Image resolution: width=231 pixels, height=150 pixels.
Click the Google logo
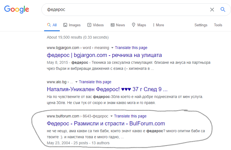tap(16, 9)
